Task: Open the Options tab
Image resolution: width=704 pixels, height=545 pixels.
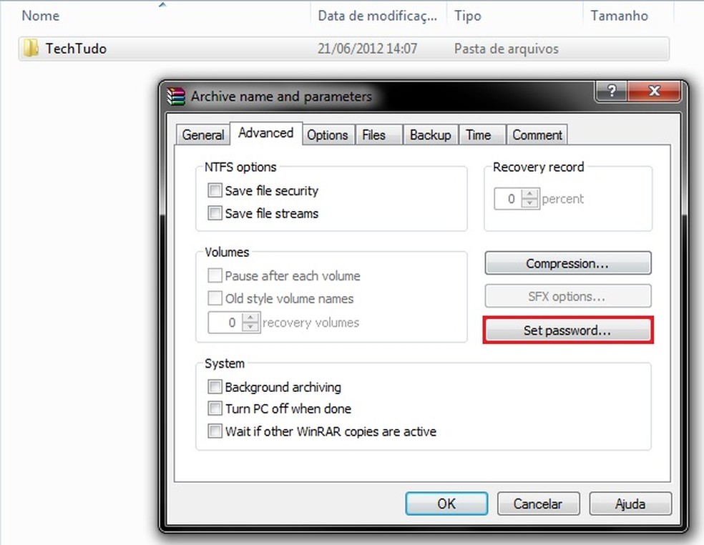Action: click(327, 134)
